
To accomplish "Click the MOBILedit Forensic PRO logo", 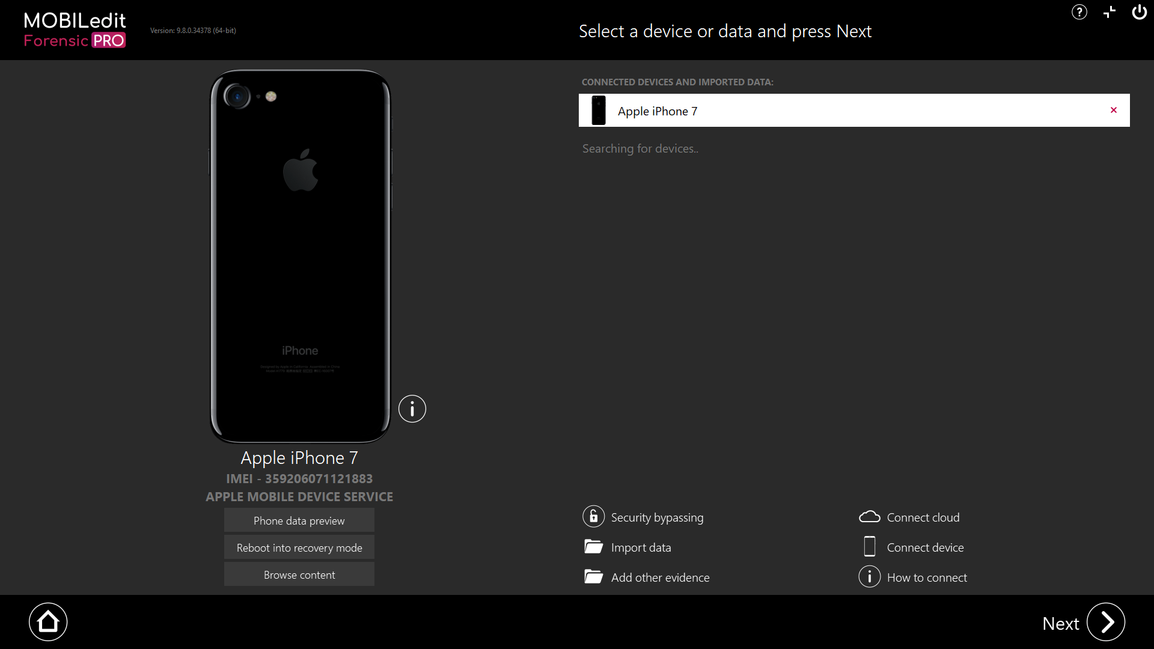I will pyautogui.click(x=75, y=30).
